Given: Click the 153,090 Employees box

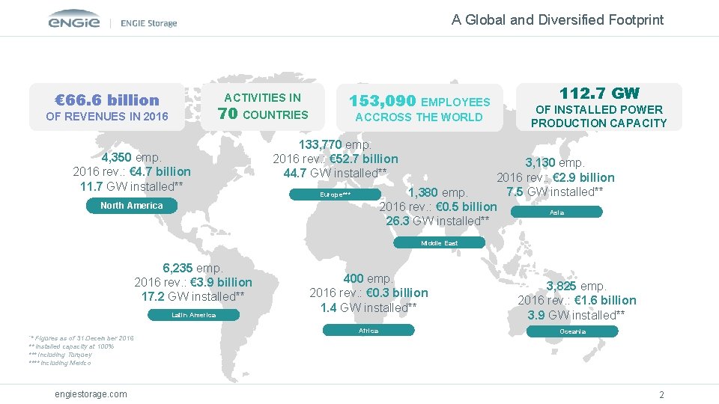Looking at the screenshot, I should tap(419, 108).
